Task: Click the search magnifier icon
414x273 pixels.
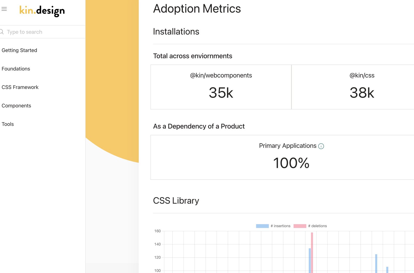Action: (x=2, y=32)
